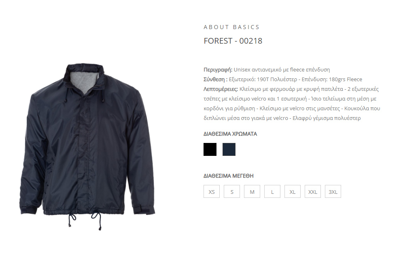The width and height of the screenshot is (401, 277).
Task: Click the Λεπτομέρειες details label
Action: (x=221, y=89)
